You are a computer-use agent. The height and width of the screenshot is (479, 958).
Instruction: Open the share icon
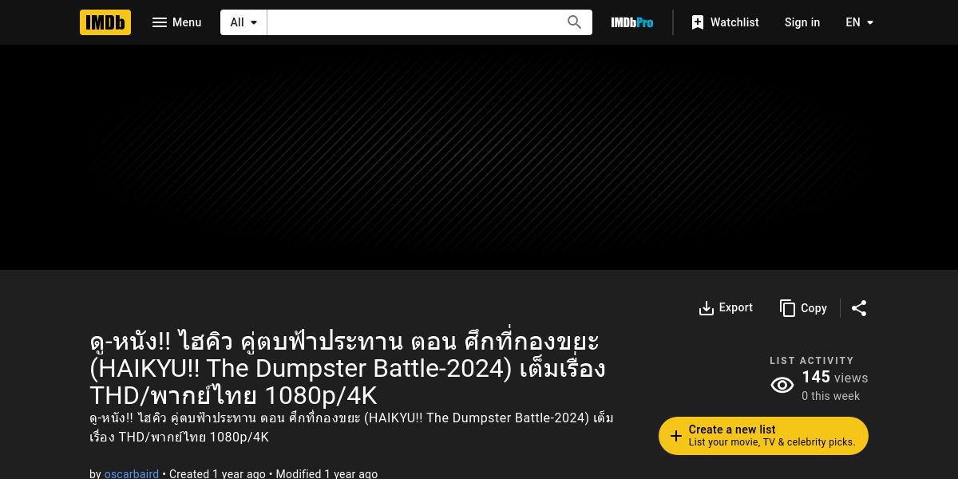859,308
